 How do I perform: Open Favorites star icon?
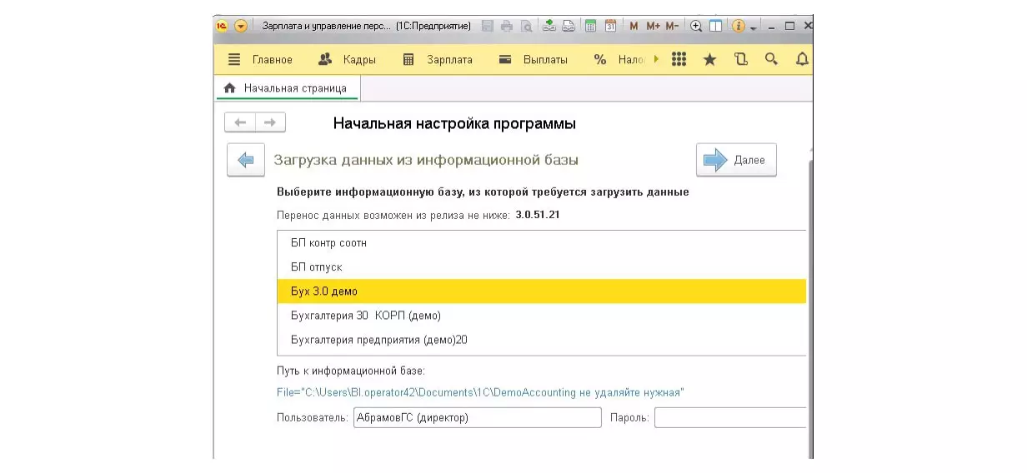point(710,59)
